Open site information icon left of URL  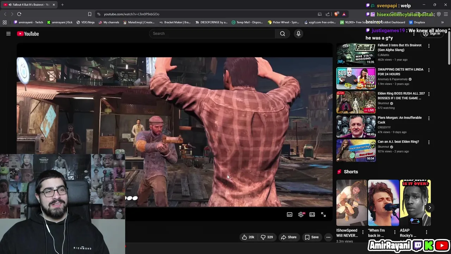[x=99, y=14]
